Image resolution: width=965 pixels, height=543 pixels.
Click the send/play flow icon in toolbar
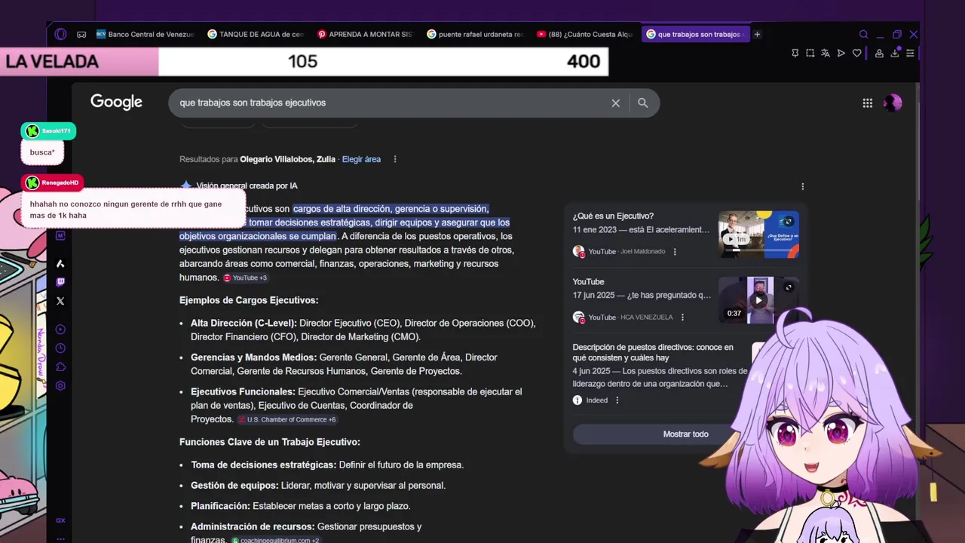click(841, 53)
